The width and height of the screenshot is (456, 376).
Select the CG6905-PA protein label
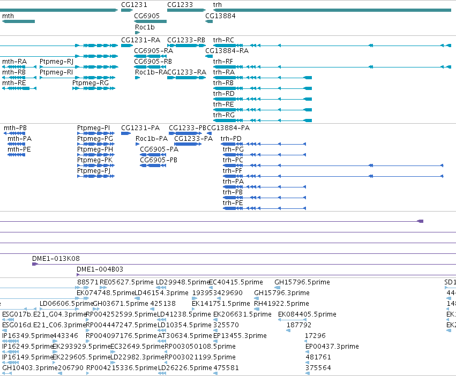pos(159,149)
